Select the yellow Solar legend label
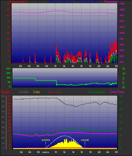This screenshot has height=156, width=132. 36,92
